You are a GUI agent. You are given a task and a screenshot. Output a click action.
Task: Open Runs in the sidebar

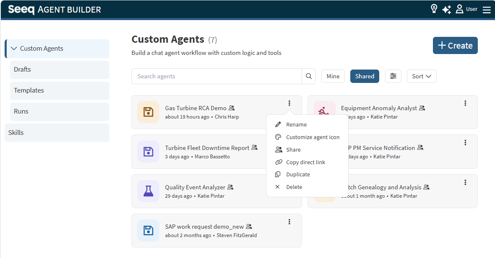60,111
